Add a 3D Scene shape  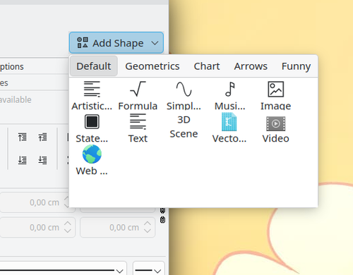184,127
